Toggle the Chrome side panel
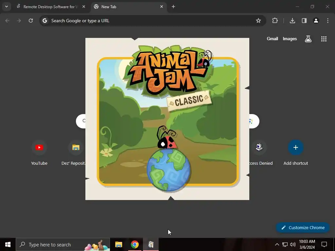The image size is (335, 251). tap(304, 21)
